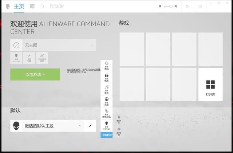Click the 打开库 open library tile
The image size is (233, 153).
[210, 84]
